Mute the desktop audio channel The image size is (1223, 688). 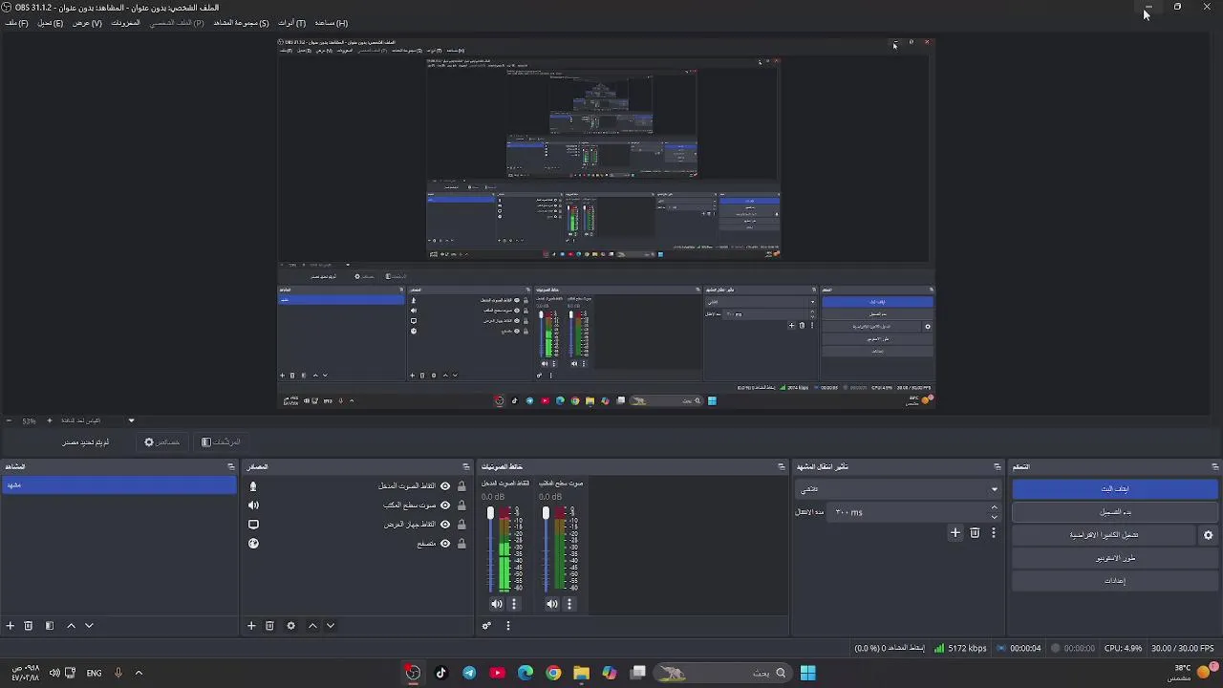[552, 604]
